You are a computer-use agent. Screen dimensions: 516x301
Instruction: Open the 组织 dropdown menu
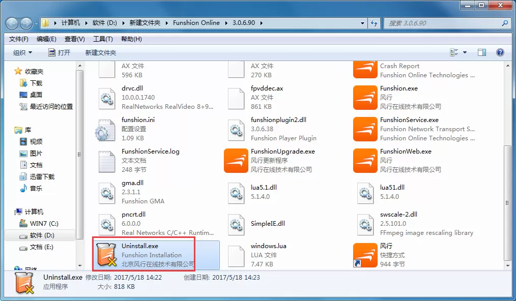(x=22, y=53)
